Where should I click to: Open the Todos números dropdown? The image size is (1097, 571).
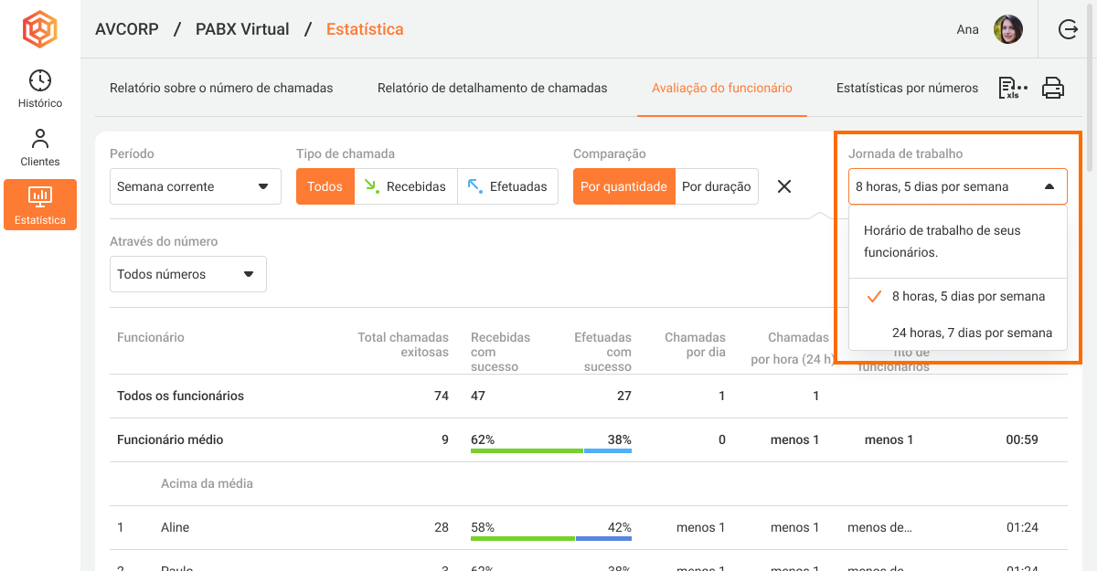pos(187,274)
